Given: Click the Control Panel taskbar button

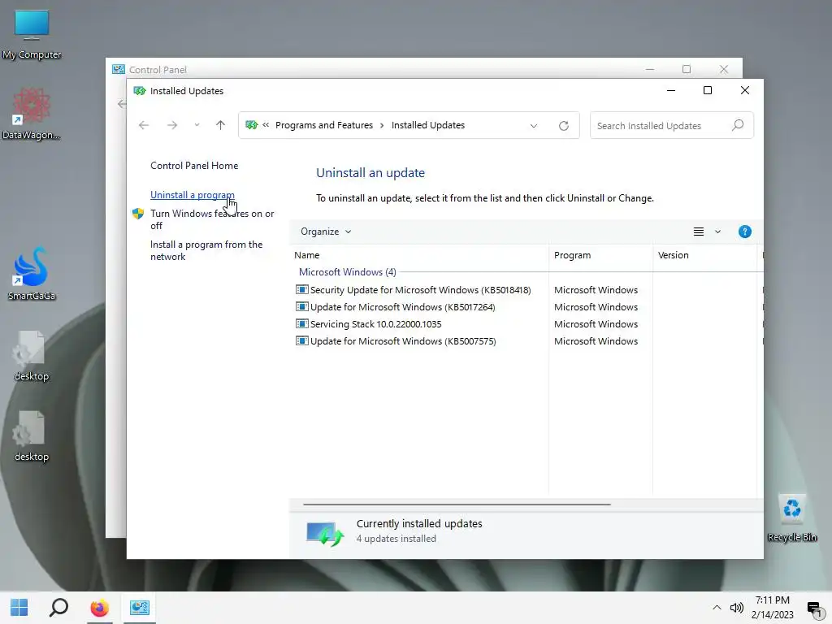Looking at the screenshot, I should point(140,608).
